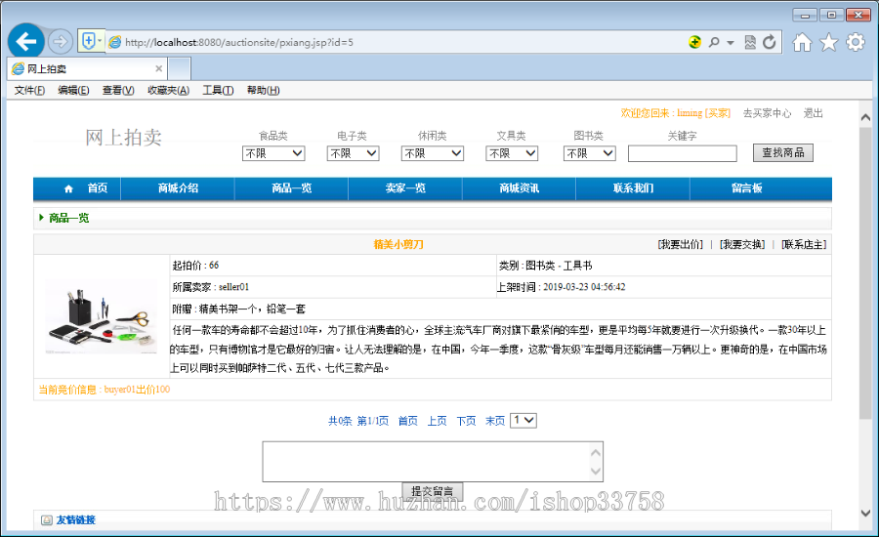Click the 友情链接 section icon

47,520
